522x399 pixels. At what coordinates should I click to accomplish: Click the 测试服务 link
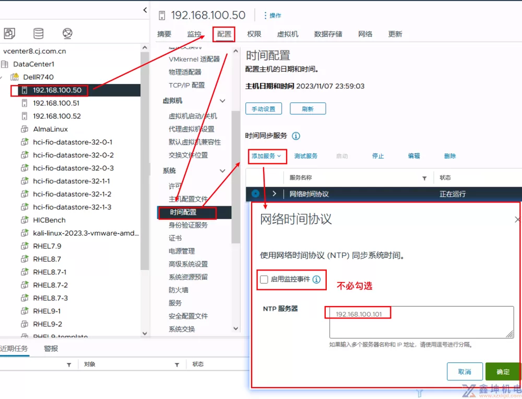tap(306, 156)
